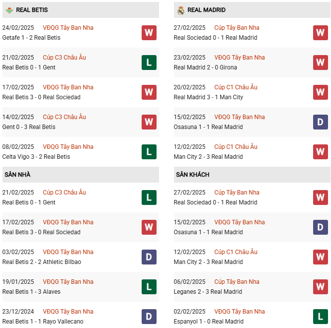This screenshot has height=328, width=331.
Task: Select the SÂN NHÀ section header
Action: pos(18,175)
